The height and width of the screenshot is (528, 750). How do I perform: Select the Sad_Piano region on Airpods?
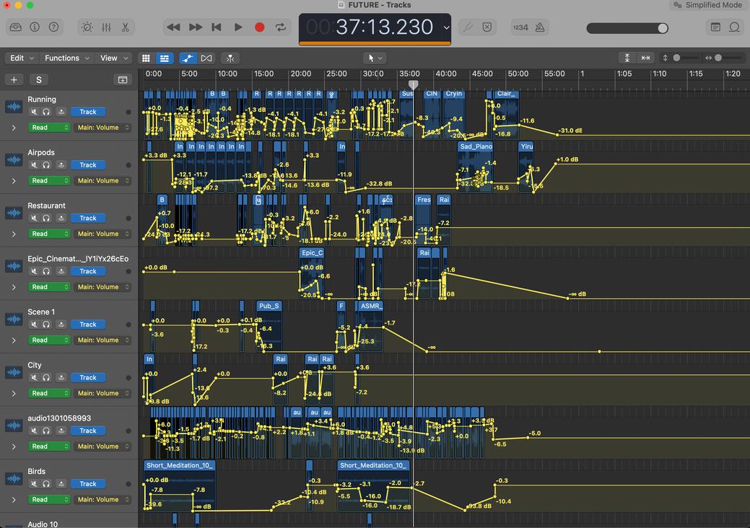tap(476, 167)
